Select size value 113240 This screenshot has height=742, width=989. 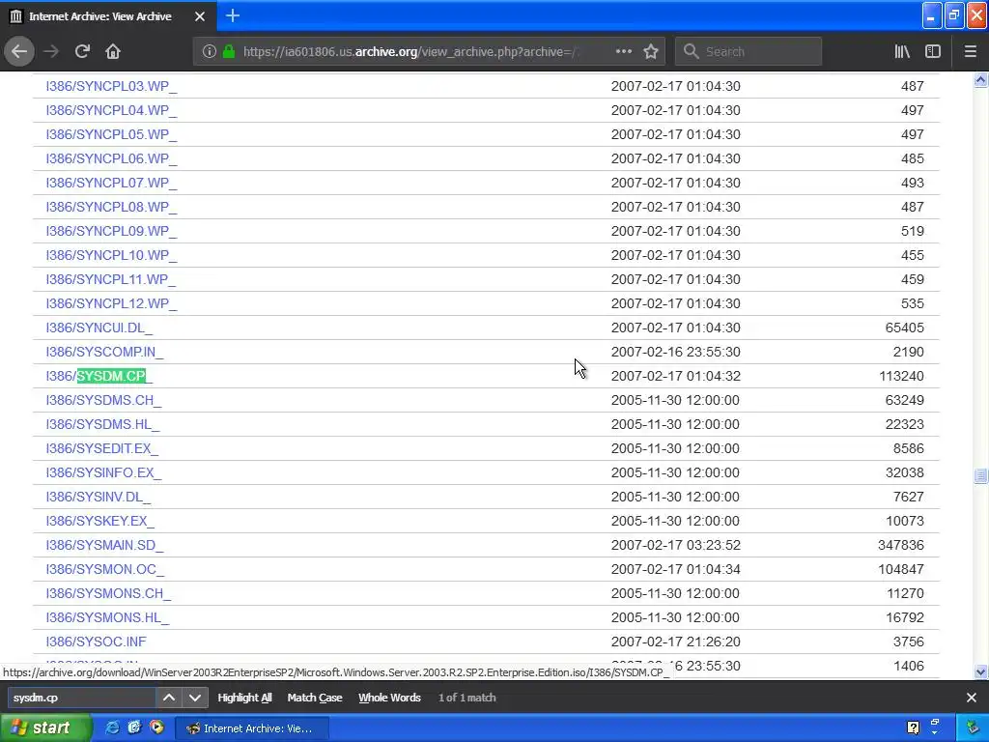[901, 376]
